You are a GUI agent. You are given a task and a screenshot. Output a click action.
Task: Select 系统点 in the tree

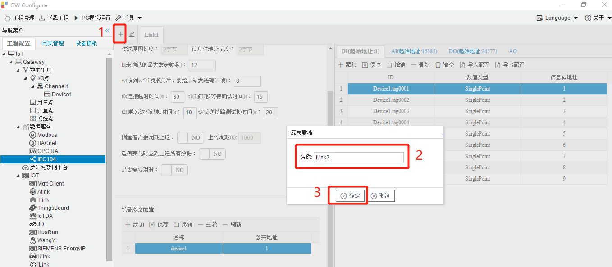(41, 119)
